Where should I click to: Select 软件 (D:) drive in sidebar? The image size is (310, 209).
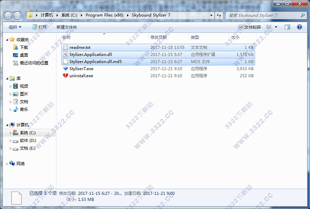(x=28, y=140)
